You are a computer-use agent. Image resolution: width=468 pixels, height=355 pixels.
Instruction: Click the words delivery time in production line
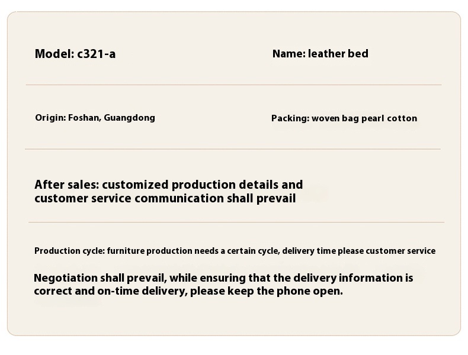pyautogui.click(x=309, y=251)
